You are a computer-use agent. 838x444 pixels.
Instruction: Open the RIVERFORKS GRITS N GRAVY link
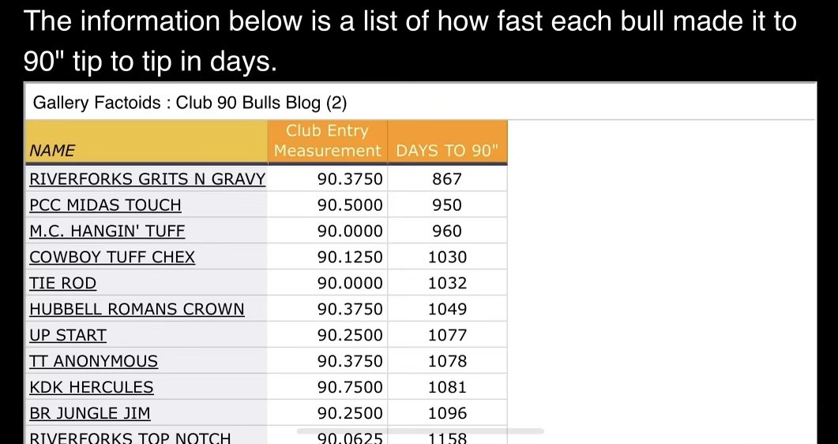(147, 179)
